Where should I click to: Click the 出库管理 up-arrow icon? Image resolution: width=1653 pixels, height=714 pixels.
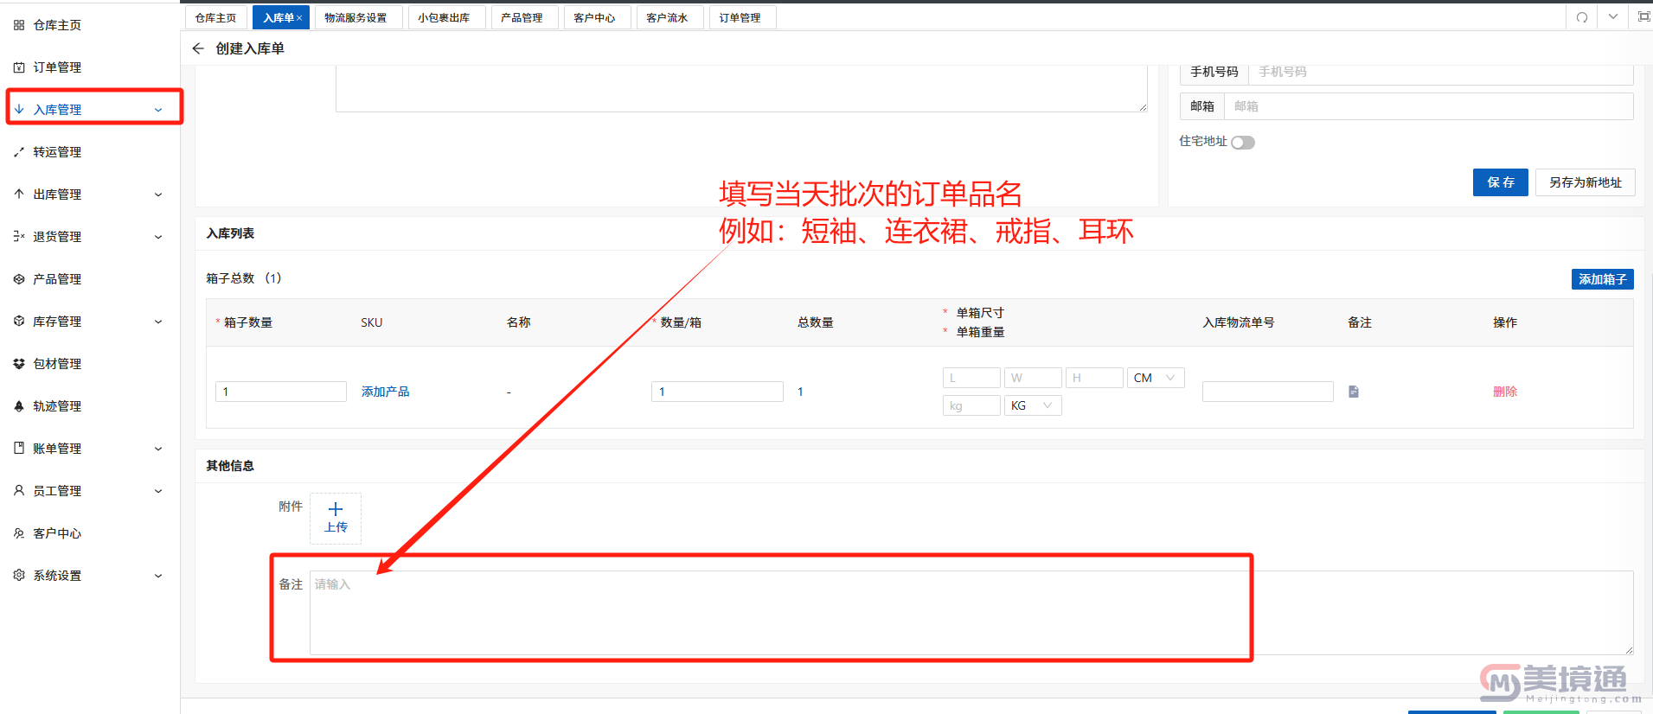(x=19, y=194)
